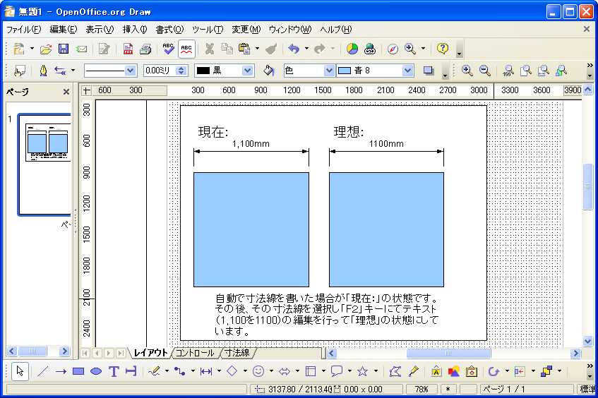
Task: Click the Print file icon
Action: 145,49
